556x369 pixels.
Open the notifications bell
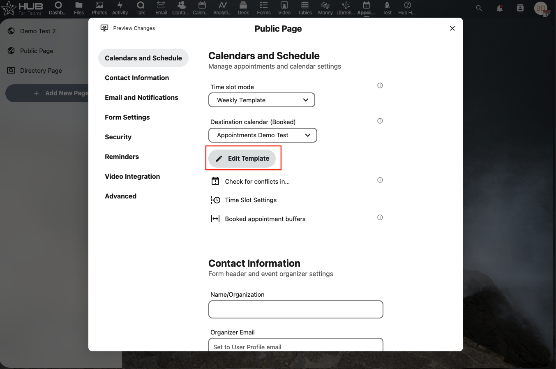pyautogui.click(x=500, y=8)
